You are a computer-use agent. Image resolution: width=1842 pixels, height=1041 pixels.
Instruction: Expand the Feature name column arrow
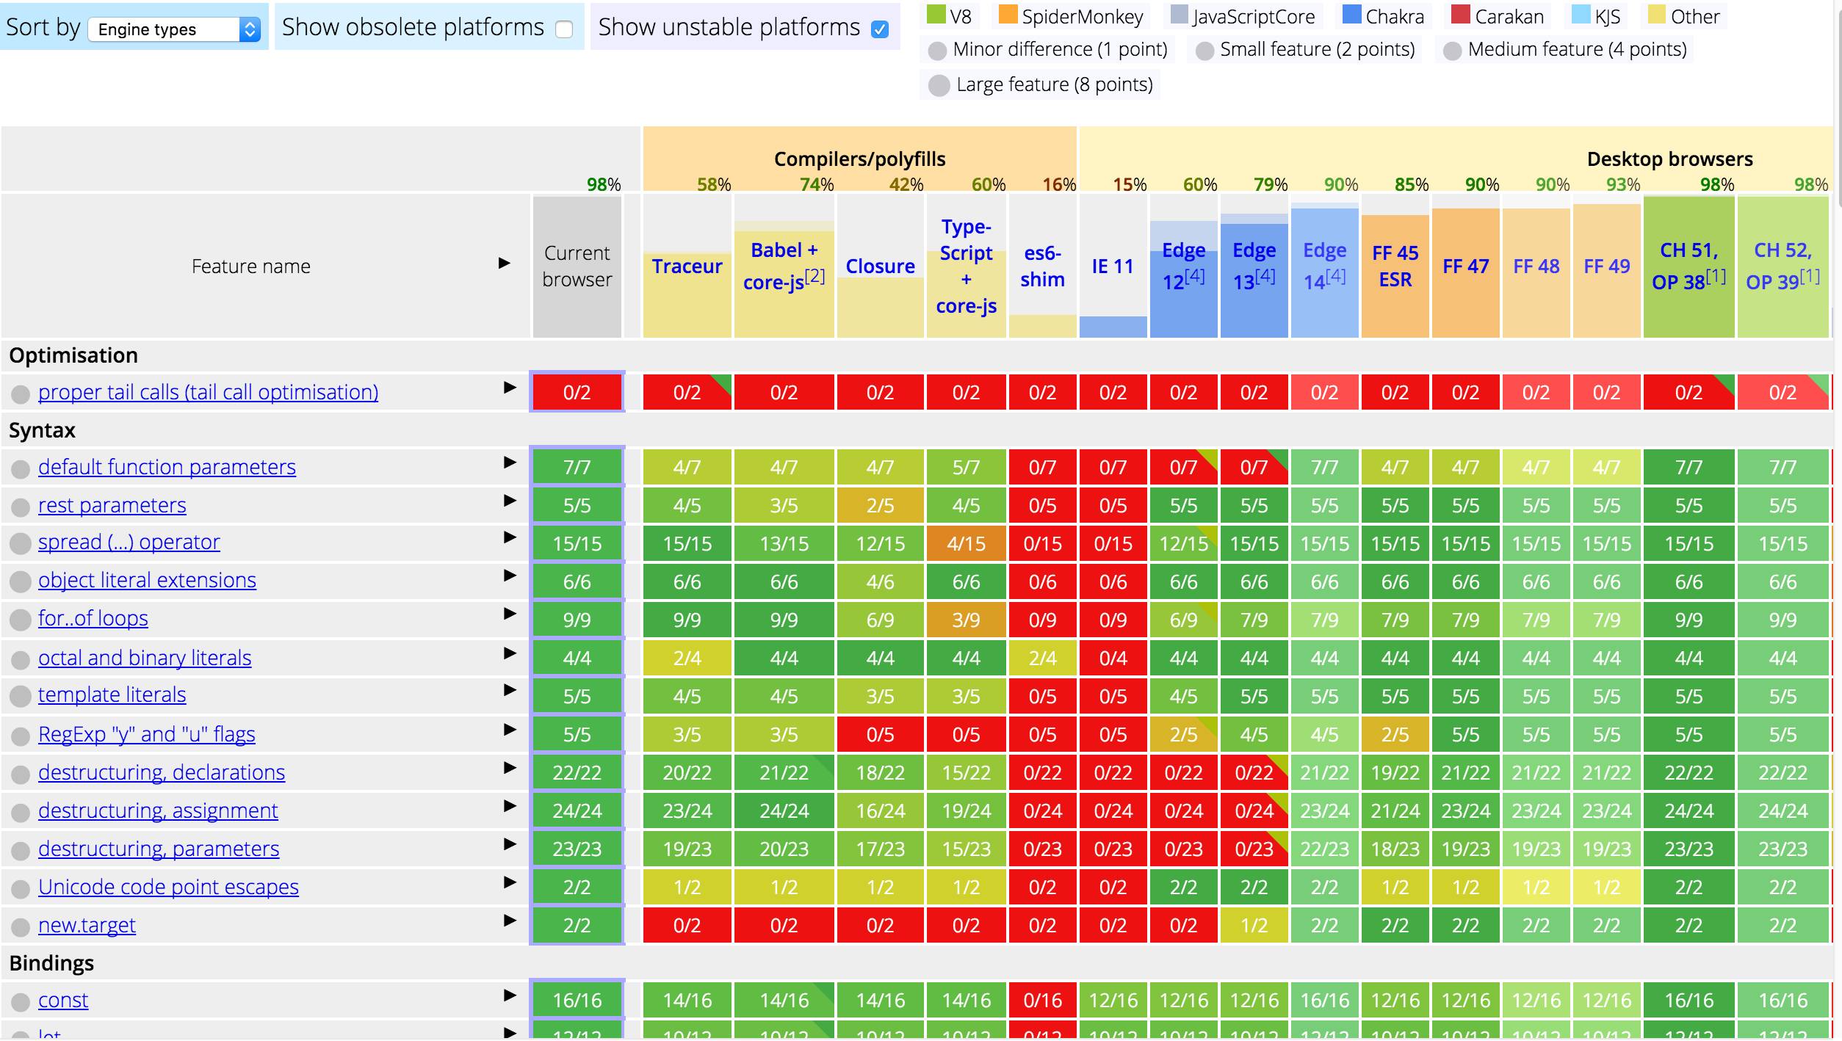coord(504,263)
